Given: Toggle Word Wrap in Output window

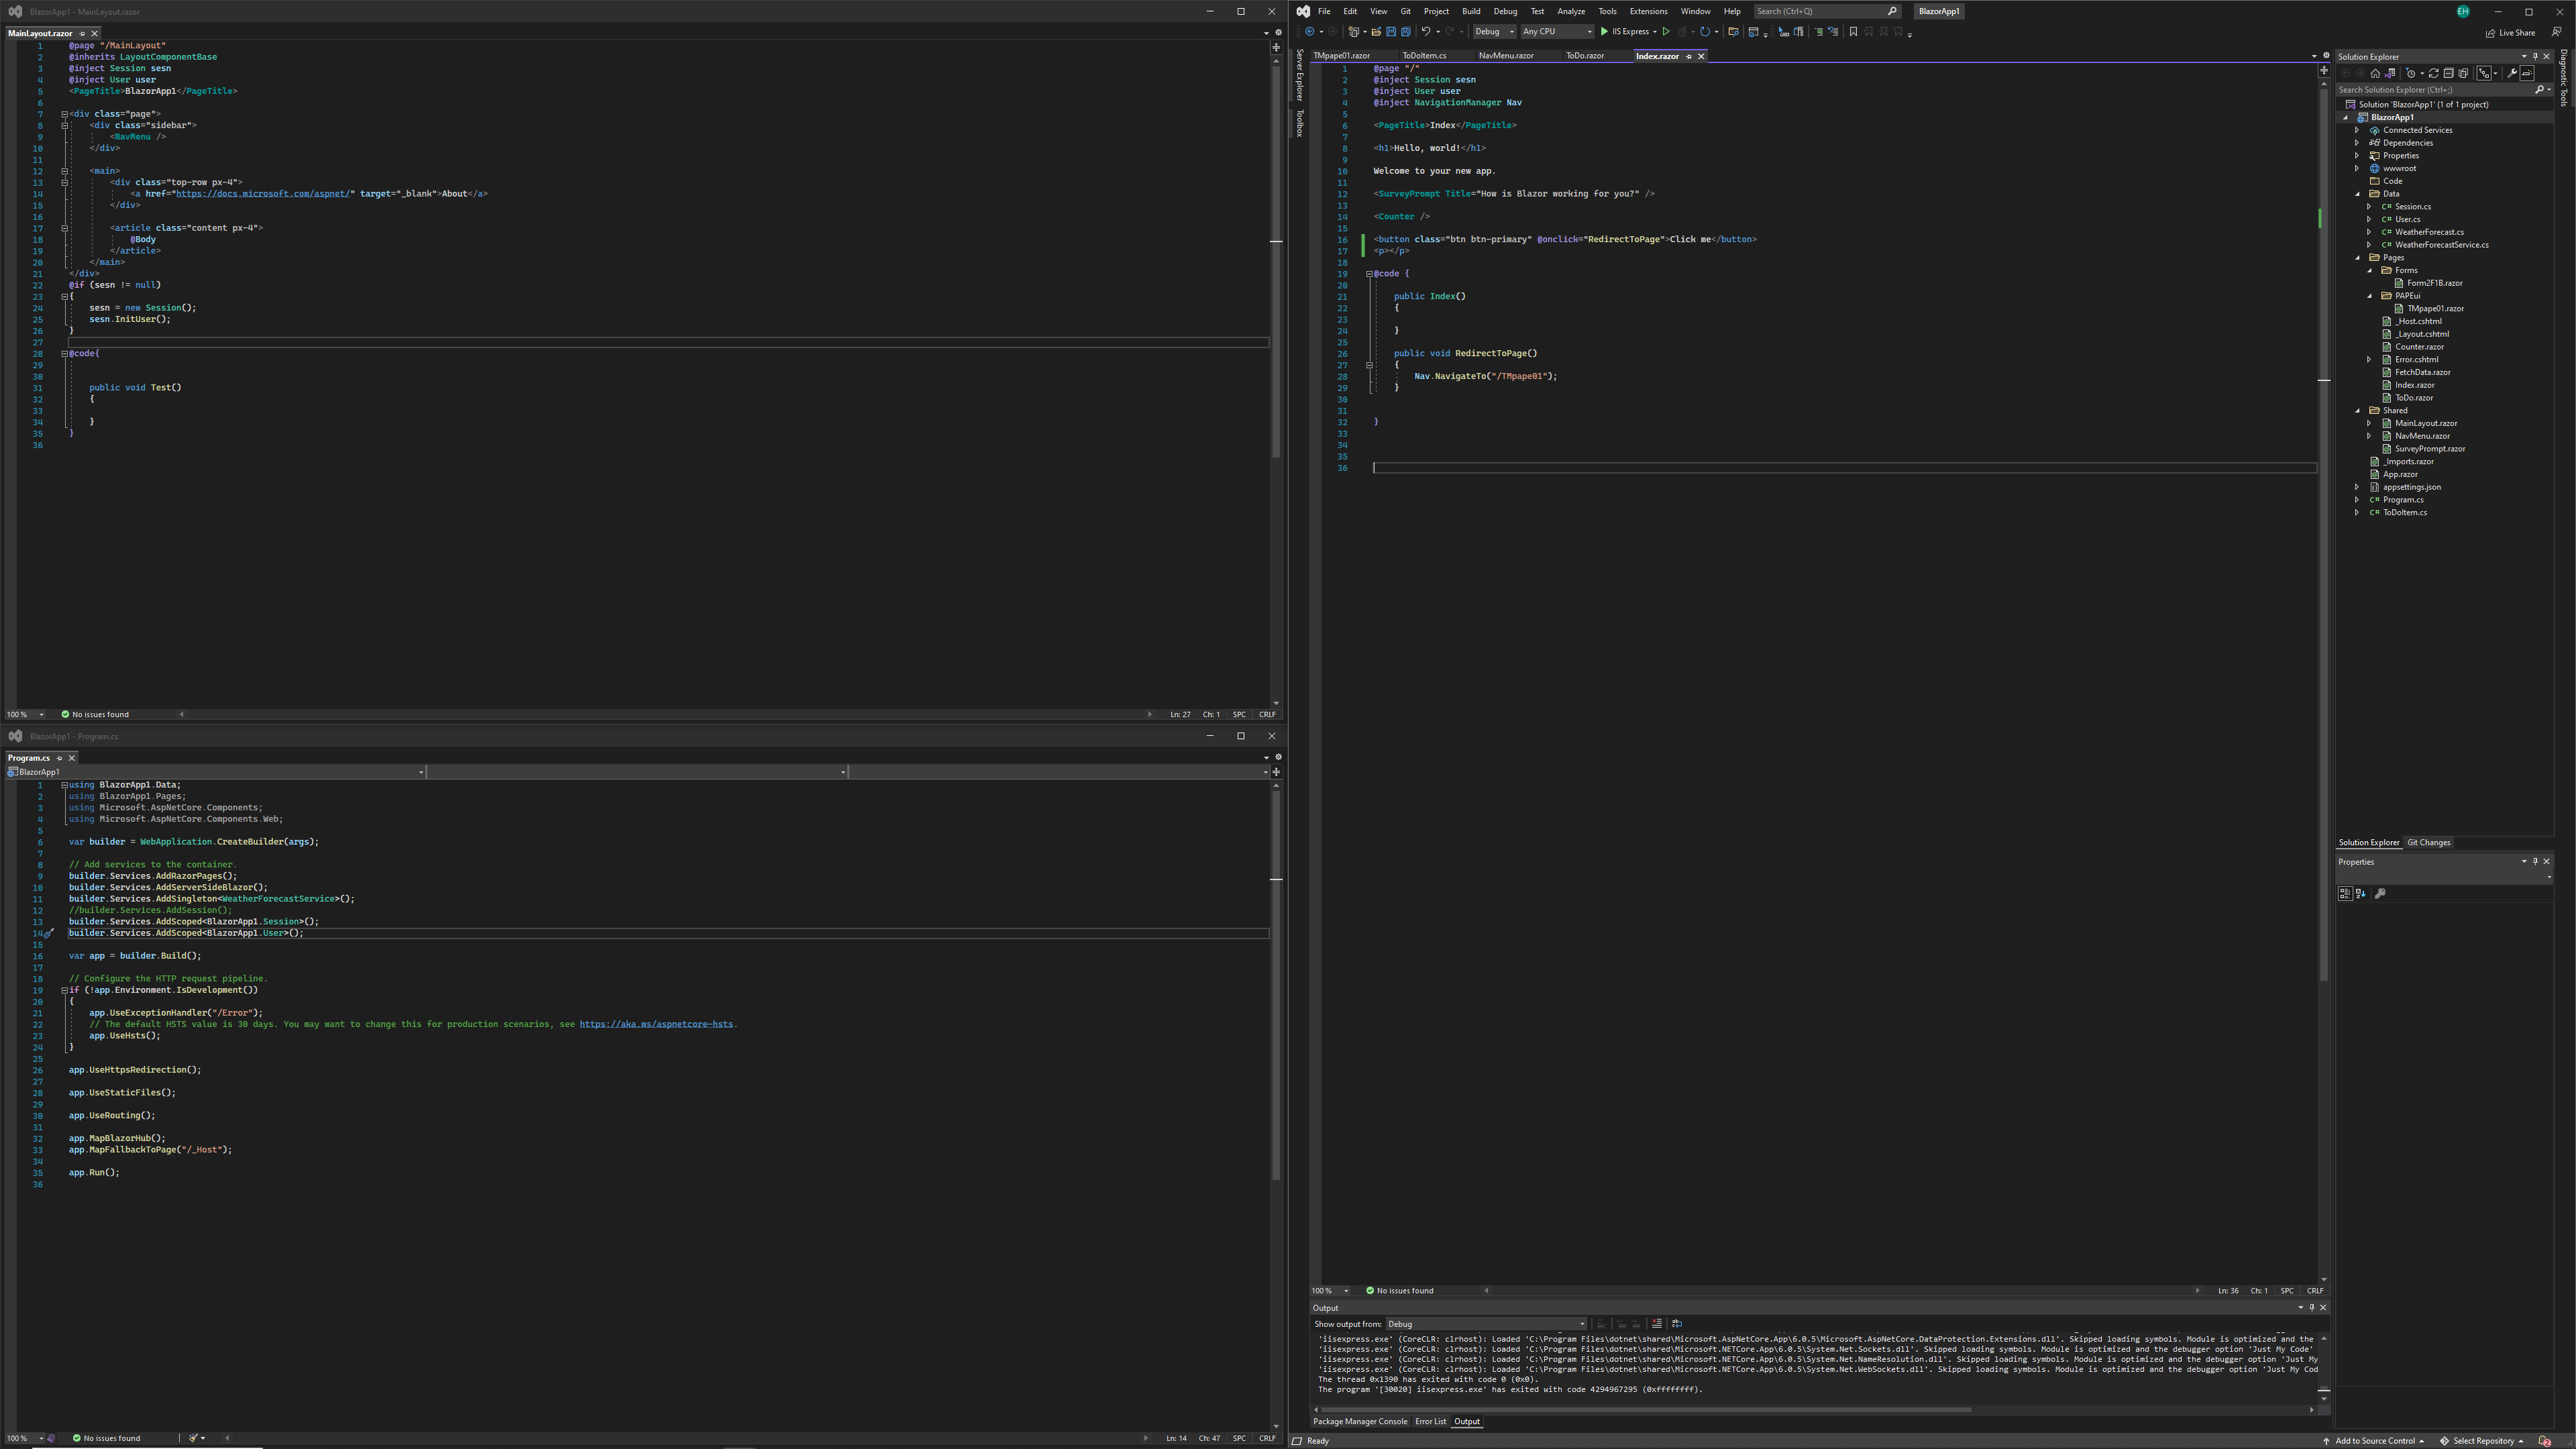Looking at the screenshot, I should click(1677, 1324).
